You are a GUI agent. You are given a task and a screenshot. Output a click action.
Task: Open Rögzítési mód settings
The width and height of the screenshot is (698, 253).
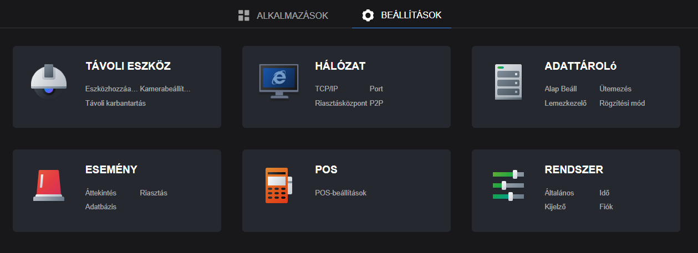pos(622,103)
